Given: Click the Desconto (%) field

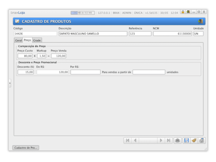Looking at the screenshot, I should pyautogui.click(x=26, y=72).
